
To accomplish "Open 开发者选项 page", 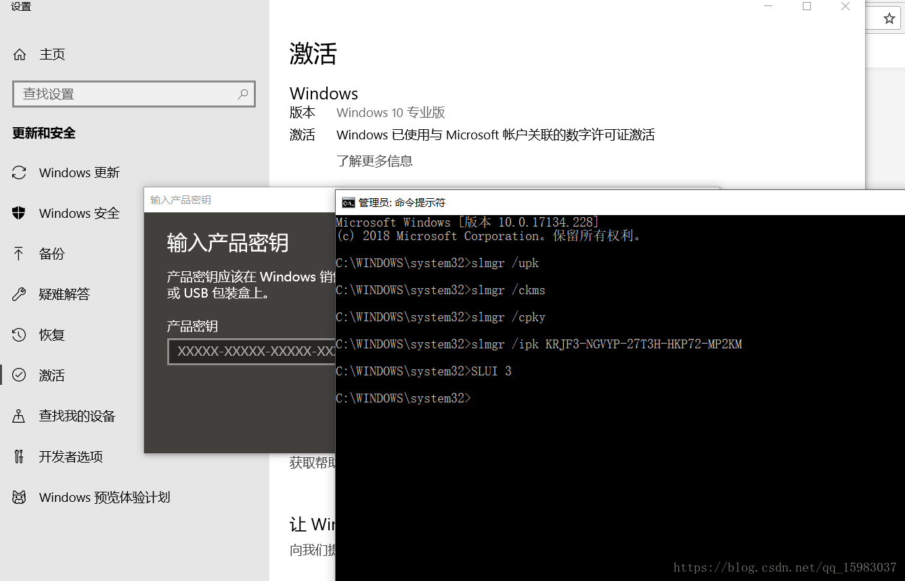I will (x=72, y=457).
